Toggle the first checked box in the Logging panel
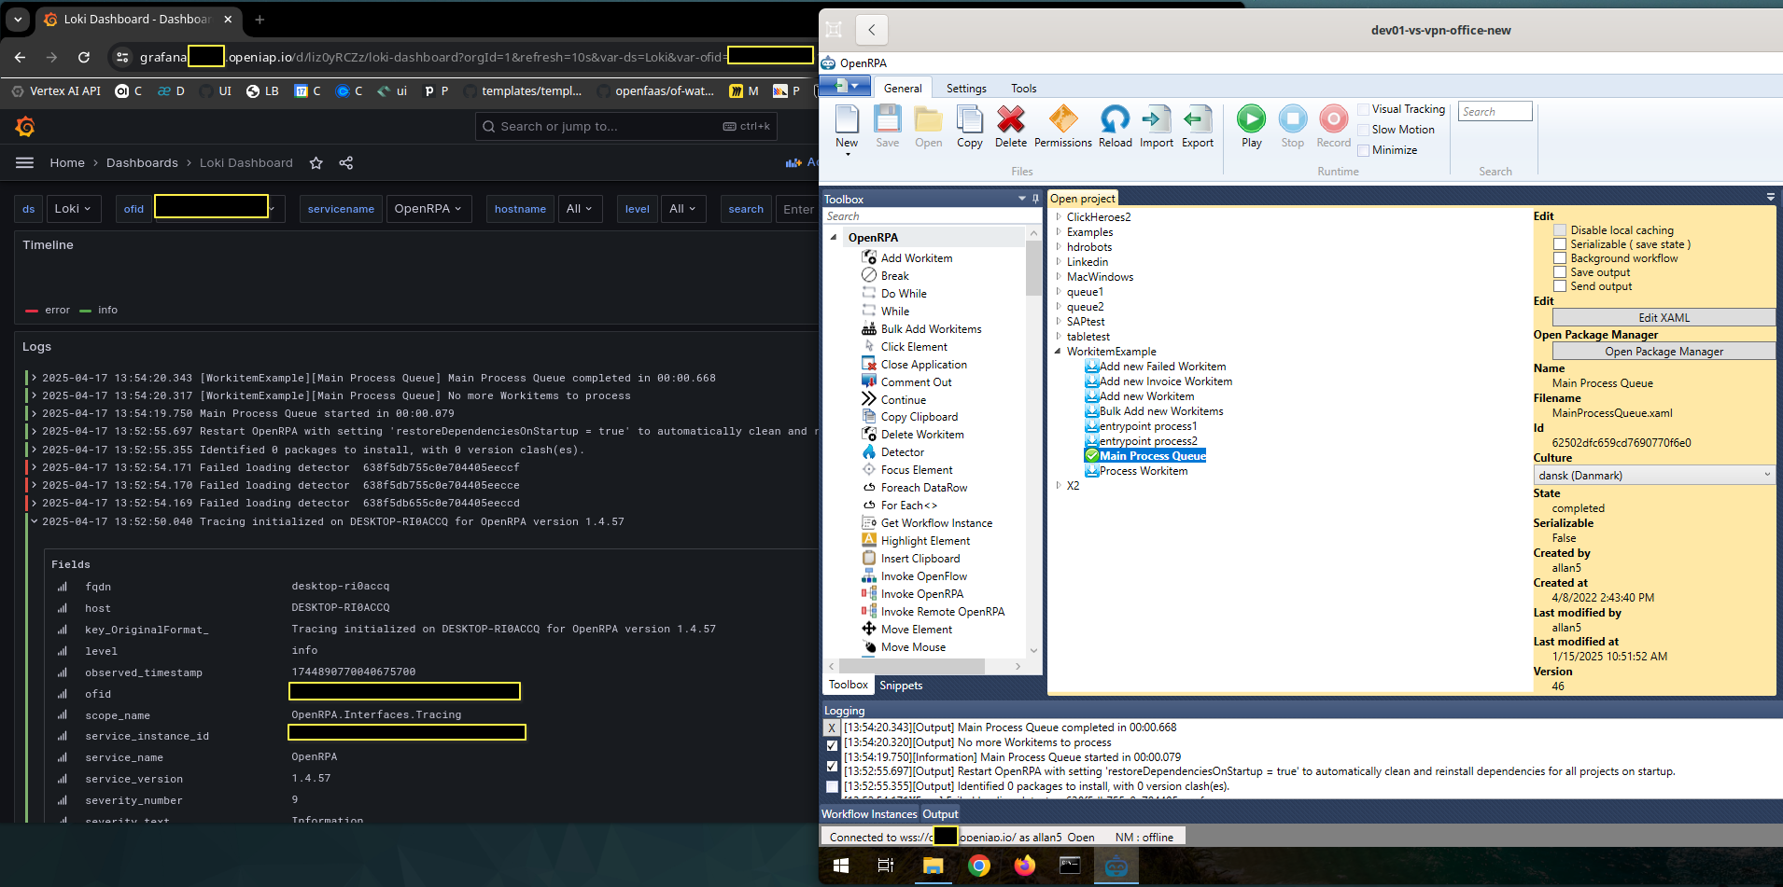 (x=832, y=746)
